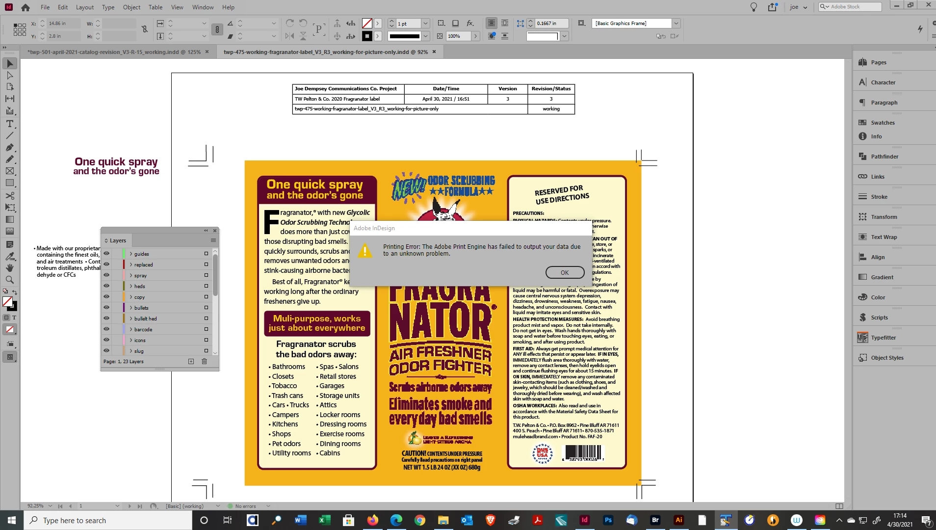Open the Text Wrap panel
This screenshot has height=530, width=936.
884,237
